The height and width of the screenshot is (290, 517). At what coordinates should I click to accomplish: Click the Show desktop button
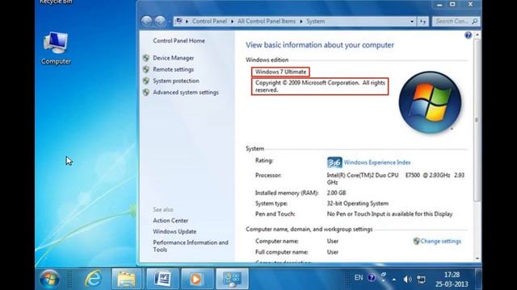[478, 279]
